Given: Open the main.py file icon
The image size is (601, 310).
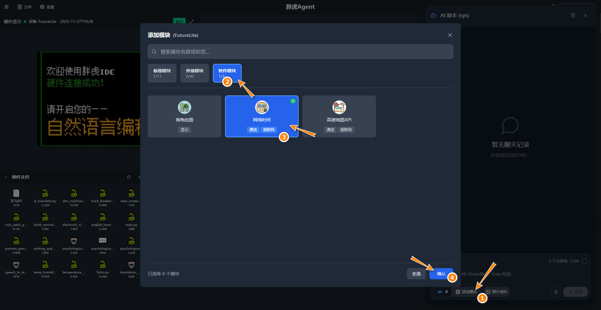Looking at the screenshot, I should click(x=131, y=217).
